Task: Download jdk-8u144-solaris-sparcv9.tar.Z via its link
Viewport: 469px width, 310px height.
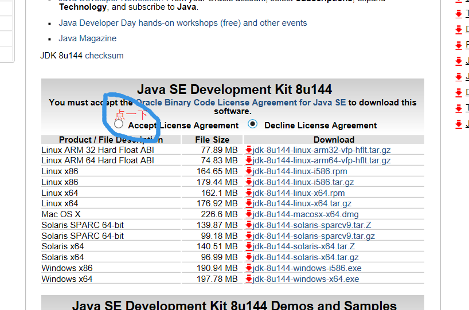Action: tap(312, 225)
